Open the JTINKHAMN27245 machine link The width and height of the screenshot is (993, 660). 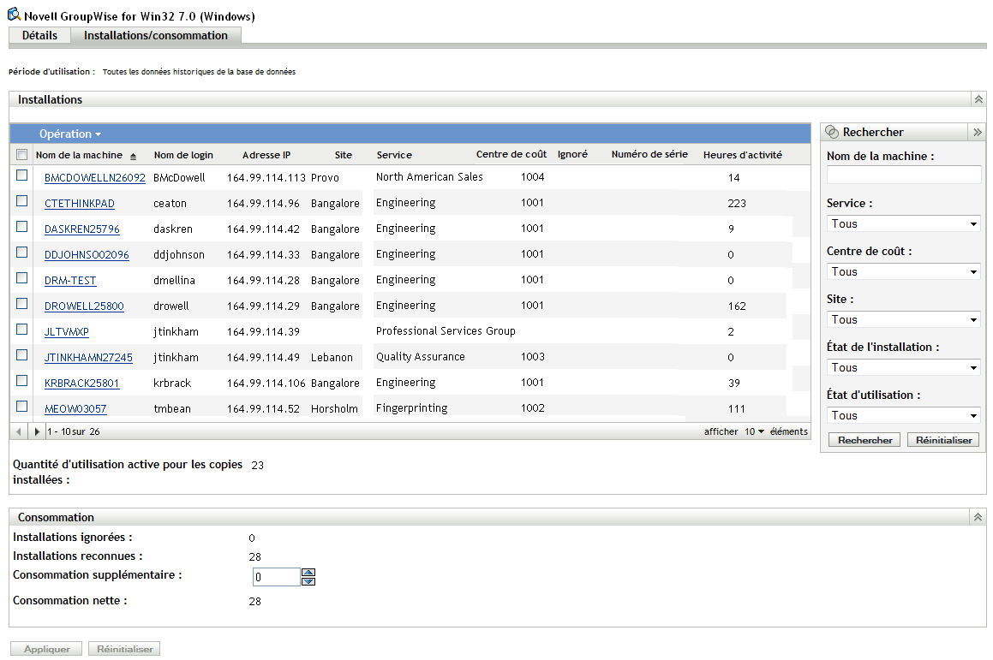pos(88,358)
